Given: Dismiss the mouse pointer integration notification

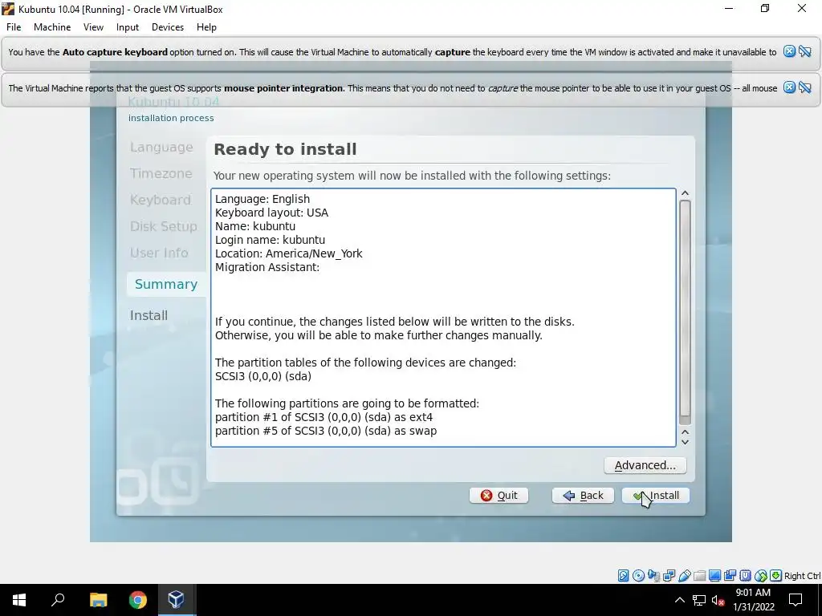Looking at the screenshot, I should (789, 87).
